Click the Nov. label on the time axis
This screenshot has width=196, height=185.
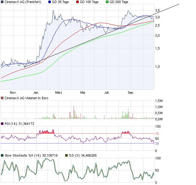coord(13,92)
